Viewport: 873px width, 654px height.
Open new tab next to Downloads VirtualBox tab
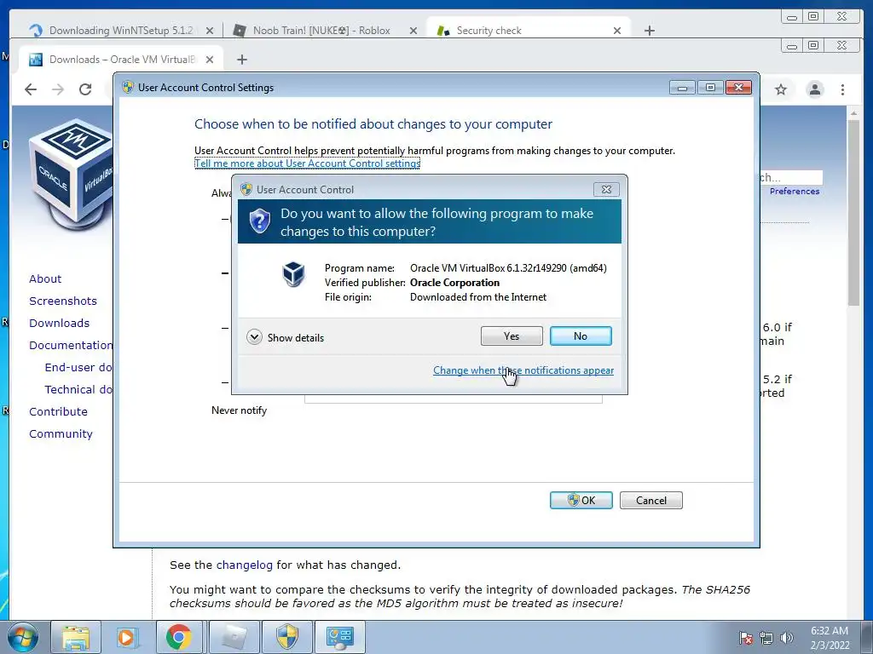tap(241, 60)
